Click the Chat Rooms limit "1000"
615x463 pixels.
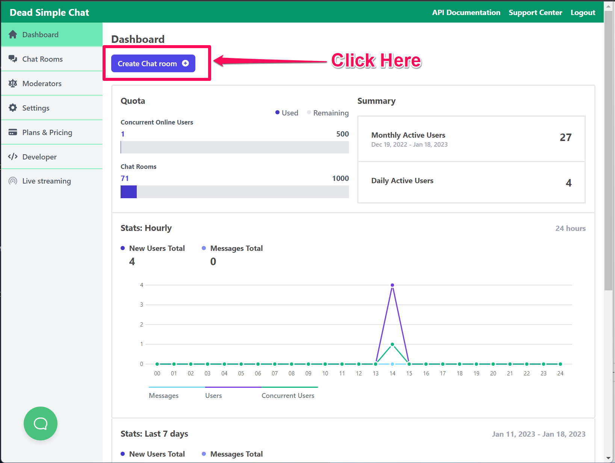point(340,178)
